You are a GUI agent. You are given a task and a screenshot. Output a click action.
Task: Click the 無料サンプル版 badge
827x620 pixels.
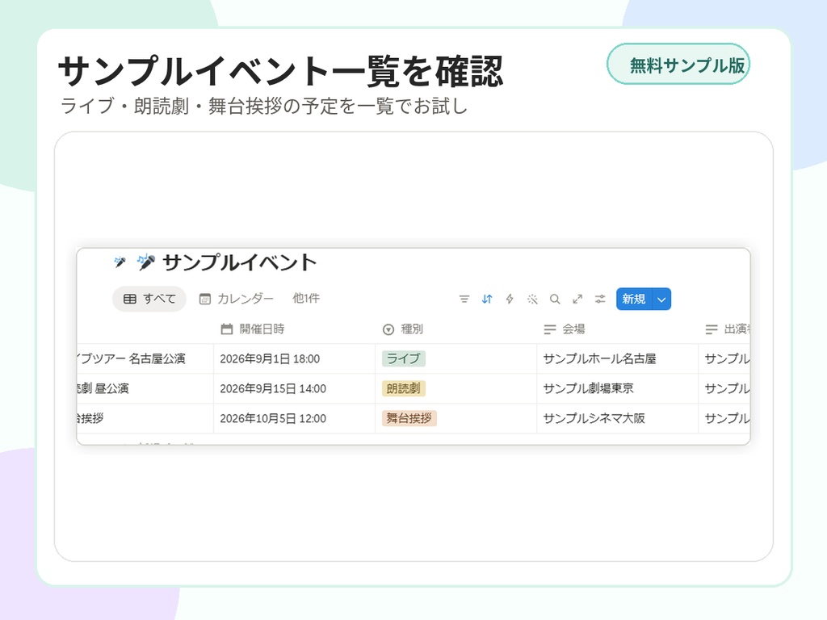click(678, 65)
